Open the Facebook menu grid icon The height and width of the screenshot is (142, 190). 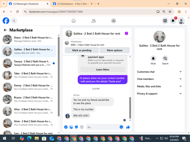(165, 21)
